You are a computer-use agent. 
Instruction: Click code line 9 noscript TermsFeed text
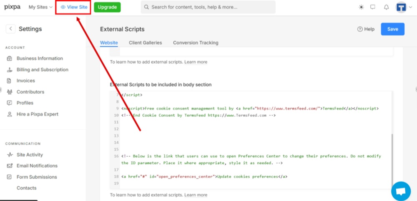250,108
